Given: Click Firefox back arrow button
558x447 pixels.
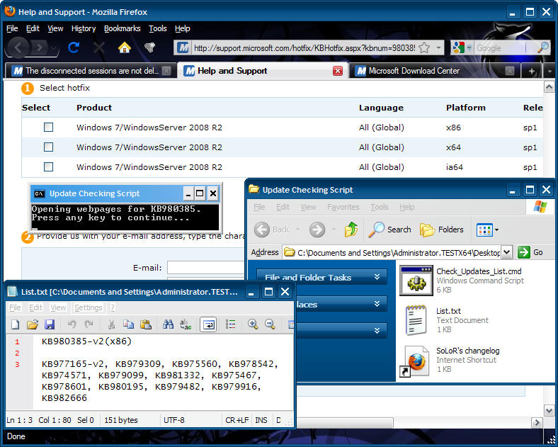Looking at the screenshot, I should 18,47.
